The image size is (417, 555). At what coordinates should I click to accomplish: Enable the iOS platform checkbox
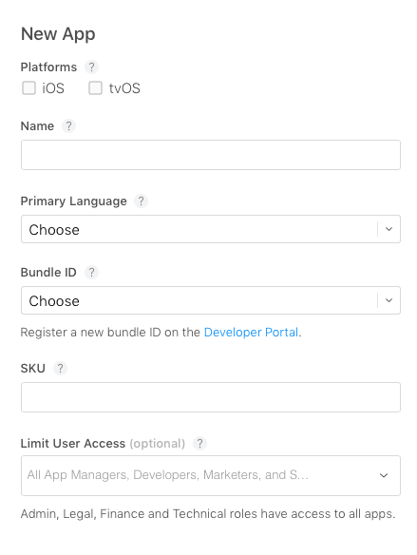pos(29,88)
